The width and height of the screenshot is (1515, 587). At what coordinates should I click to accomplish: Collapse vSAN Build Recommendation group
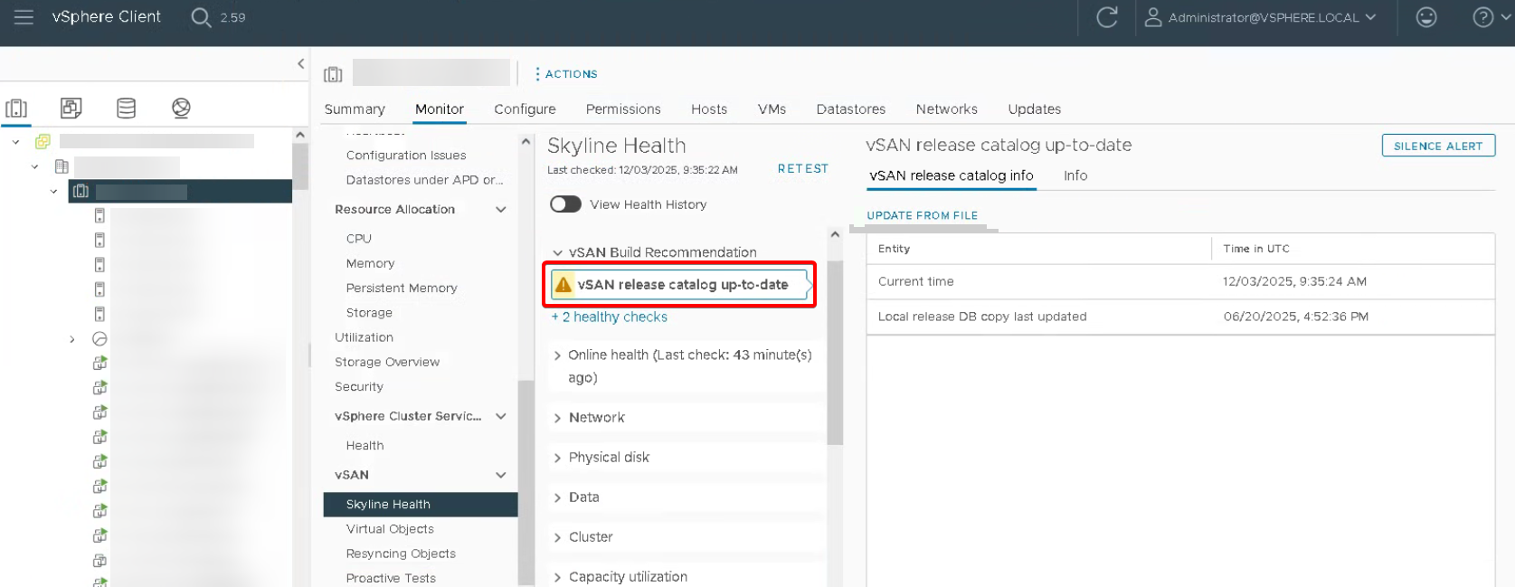pyautogui.click(x=557, y=252)
